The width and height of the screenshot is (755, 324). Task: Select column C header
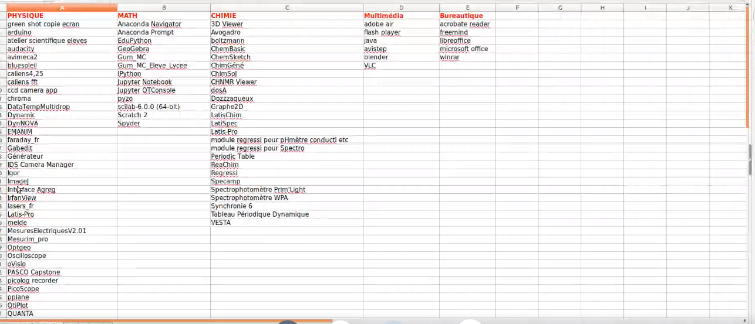(x=287, y=8)
